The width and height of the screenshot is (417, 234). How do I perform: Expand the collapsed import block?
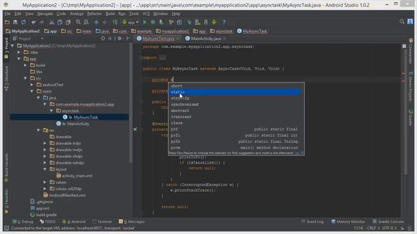[162, 58]
